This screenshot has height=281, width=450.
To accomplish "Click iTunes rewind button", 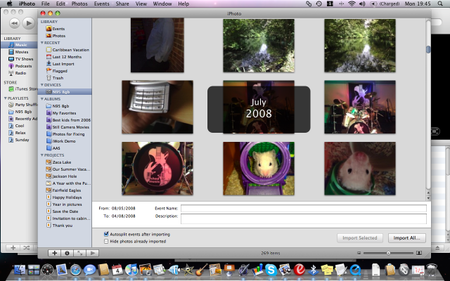I will [x=14, y=23].
